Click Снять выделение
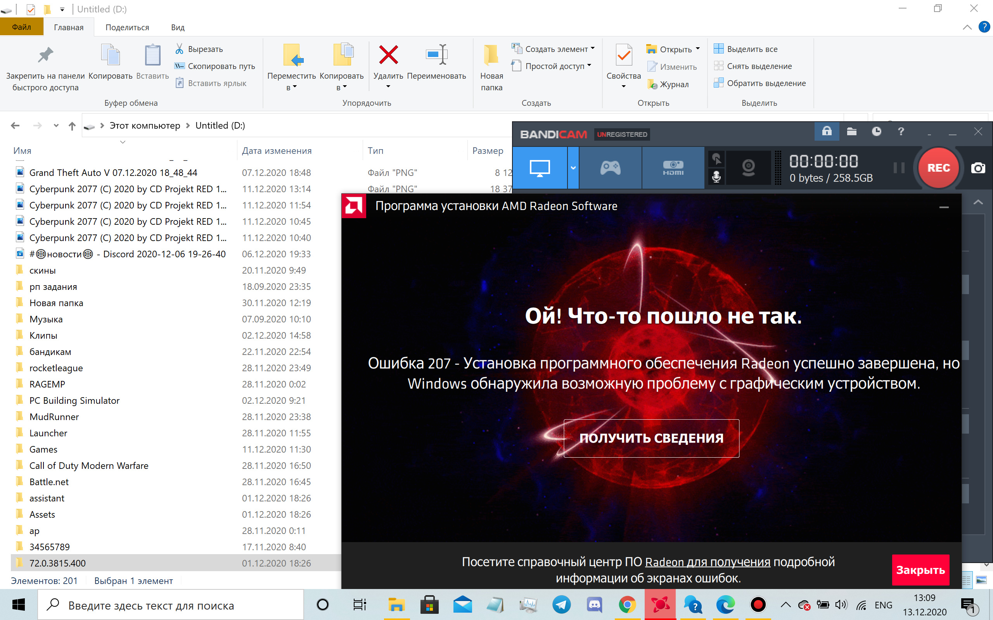The height and width of the screenshot is (620, 993). [753, 66]
